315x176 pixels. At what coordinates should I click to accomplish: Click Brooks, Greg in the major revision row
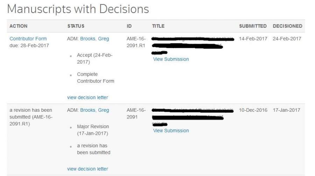click(x=94, y=110)
